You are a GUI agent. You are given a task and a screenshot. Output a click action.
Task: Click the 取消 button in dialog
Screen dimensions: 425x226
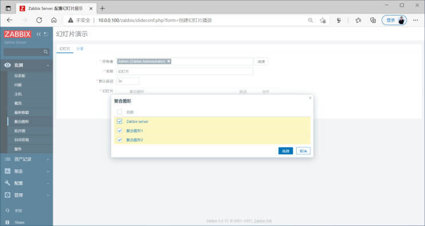tap(303, 151)
